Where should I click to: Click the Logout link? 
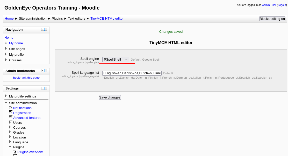tap(282, 5)
